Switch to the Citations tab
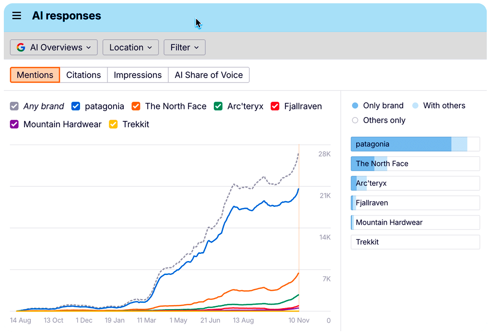This screenshot has height=335, width=491. (x=83, y=75)
